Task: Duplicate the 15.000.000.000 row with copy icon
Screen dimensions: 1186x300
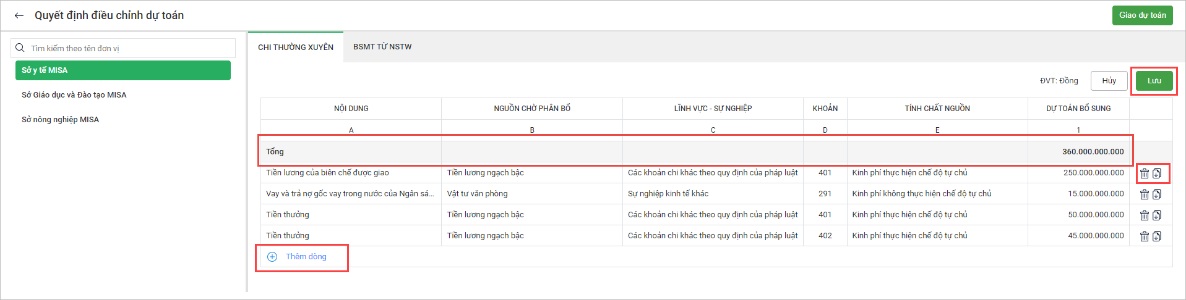Action: point(1157,194)
